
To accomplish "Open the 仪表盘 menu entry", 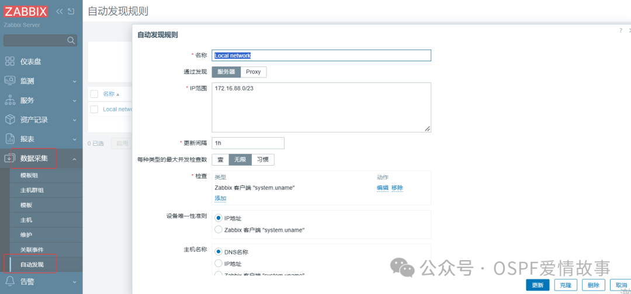I will [x=30, y=61].
